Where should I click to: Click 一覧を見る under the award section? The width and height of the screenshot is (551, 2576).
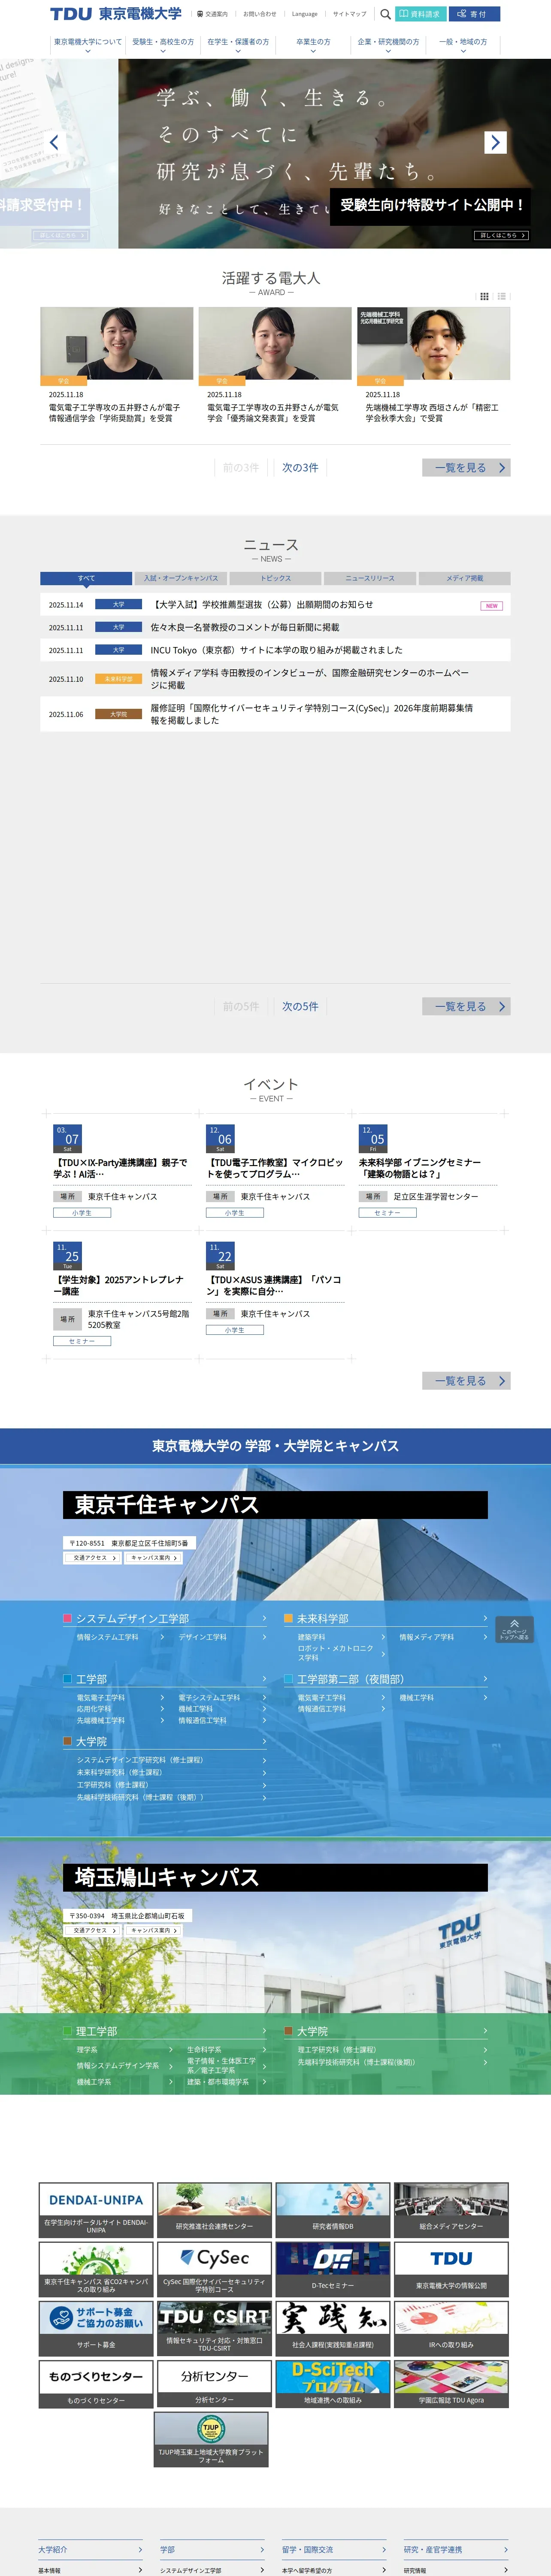click(x=466, y=467)
